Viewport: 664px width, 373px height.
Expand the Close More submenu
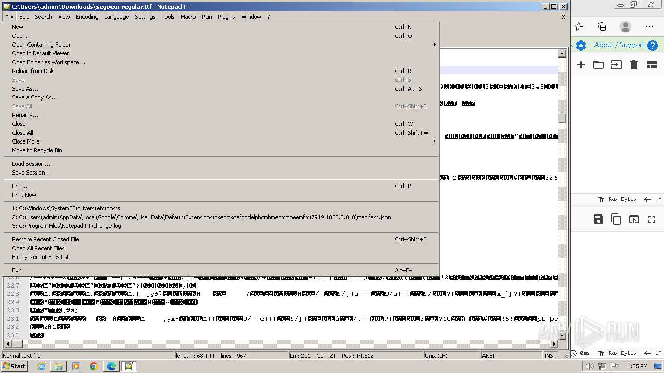tap(222, 141)
